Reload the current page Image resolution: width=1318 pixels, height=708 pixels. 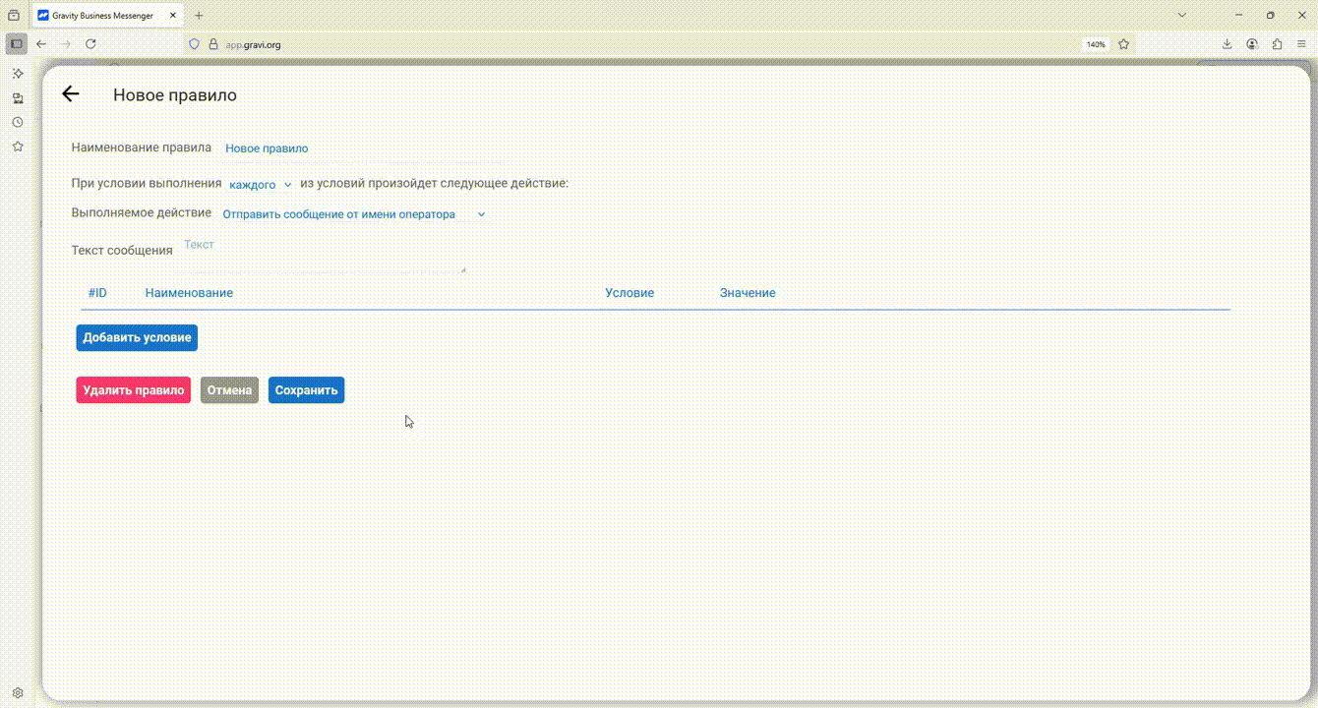[x=90, y=44]
